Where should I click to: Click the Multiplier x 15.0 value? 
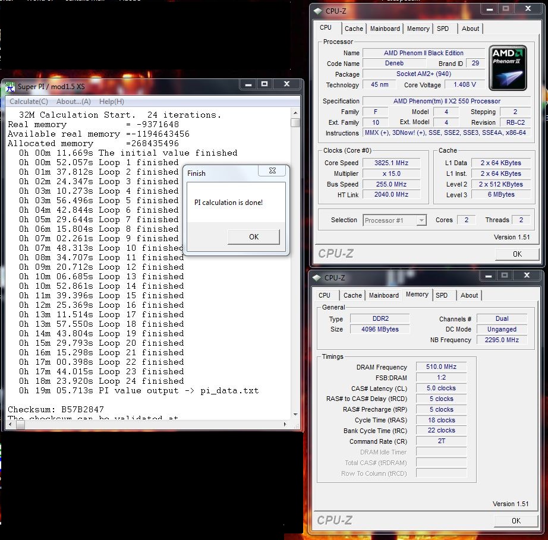coord(391,173)
